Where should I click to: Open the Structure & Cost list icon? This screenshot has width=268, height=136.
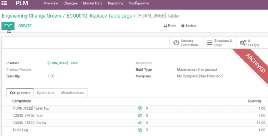tap(210, 43)
